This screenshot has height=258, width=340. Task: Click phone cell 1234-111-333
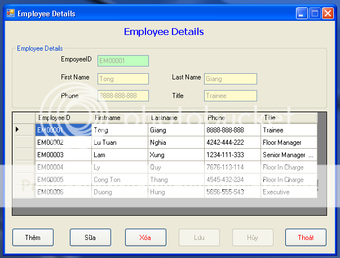pos(232,155)
